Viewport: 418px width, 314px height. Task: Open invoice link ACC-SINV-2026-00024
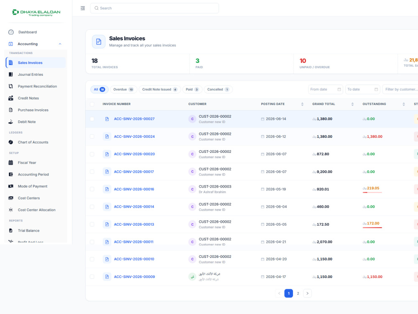[x=134, y=136]
